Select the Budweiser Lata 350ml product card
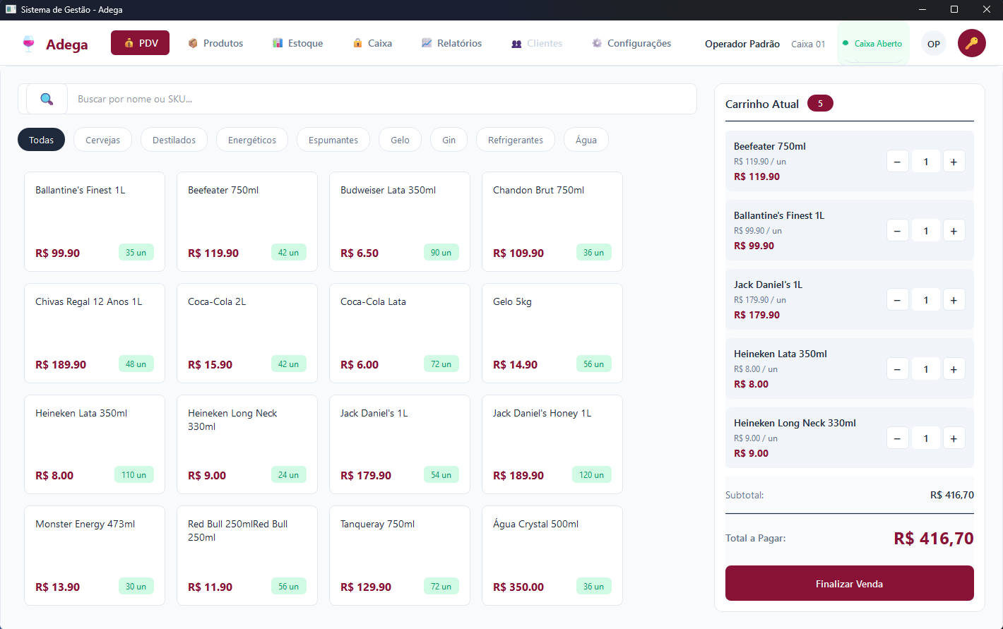The width and height of the screenshot is (1003, 629). pyautogui.click(x=400, y=222)
